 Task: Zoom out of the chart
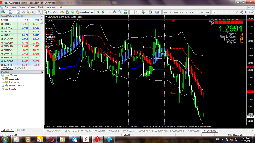[120, 12]
